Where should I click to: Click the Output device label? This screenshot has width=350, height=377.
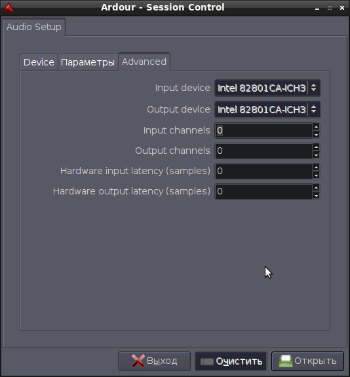[x=178, y=110]
